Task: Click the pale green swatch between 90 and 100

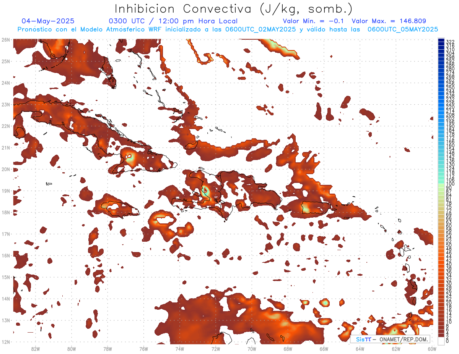Action: [441, 186]
